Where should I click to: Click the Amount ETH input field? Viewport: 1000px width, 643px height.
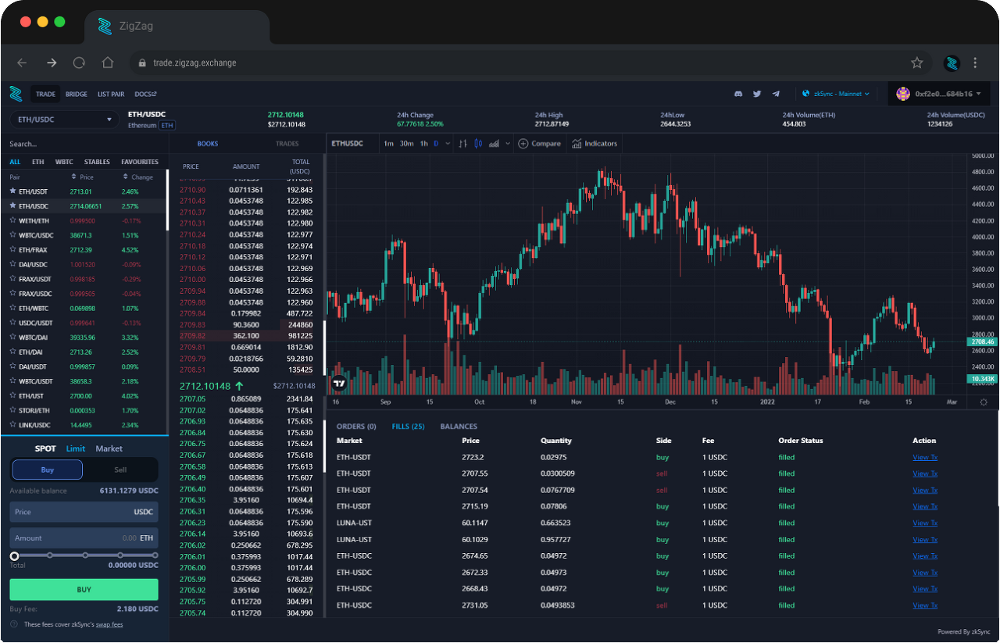[x=84, y=538]
